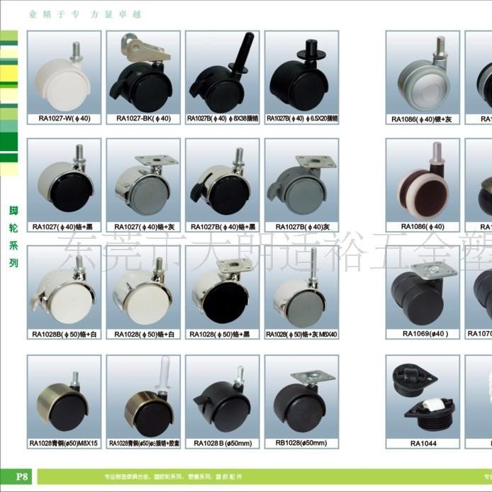The height and width of the screenshot is (492, 492).
Task: Select the RA1028 chrome+black plate caster image
Action: click(223, 288)
